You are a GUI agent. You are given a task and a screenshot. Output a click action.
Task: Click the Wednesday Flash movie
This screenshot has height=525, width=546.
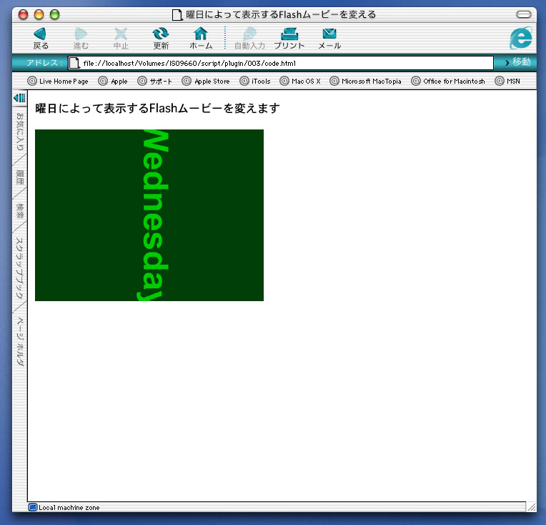point(149,215)
